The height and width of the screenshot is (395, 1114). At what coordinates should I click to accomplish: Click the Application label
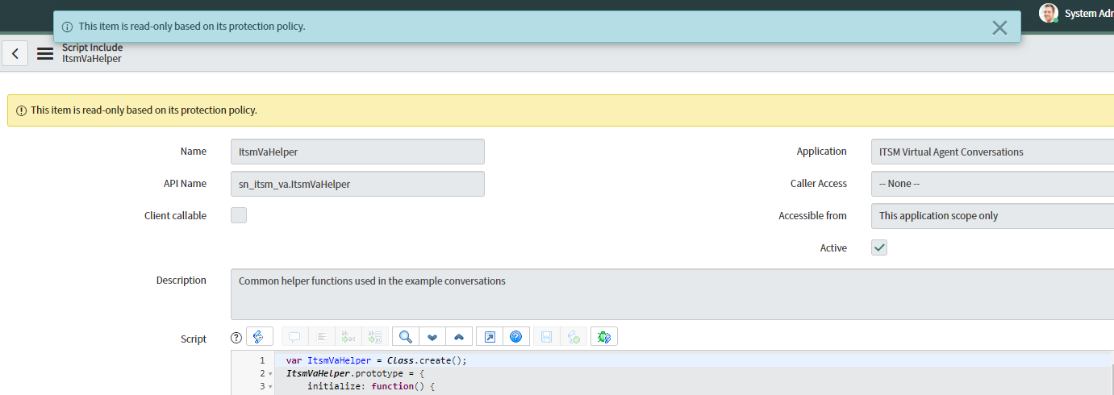click(x=822, y=151)
